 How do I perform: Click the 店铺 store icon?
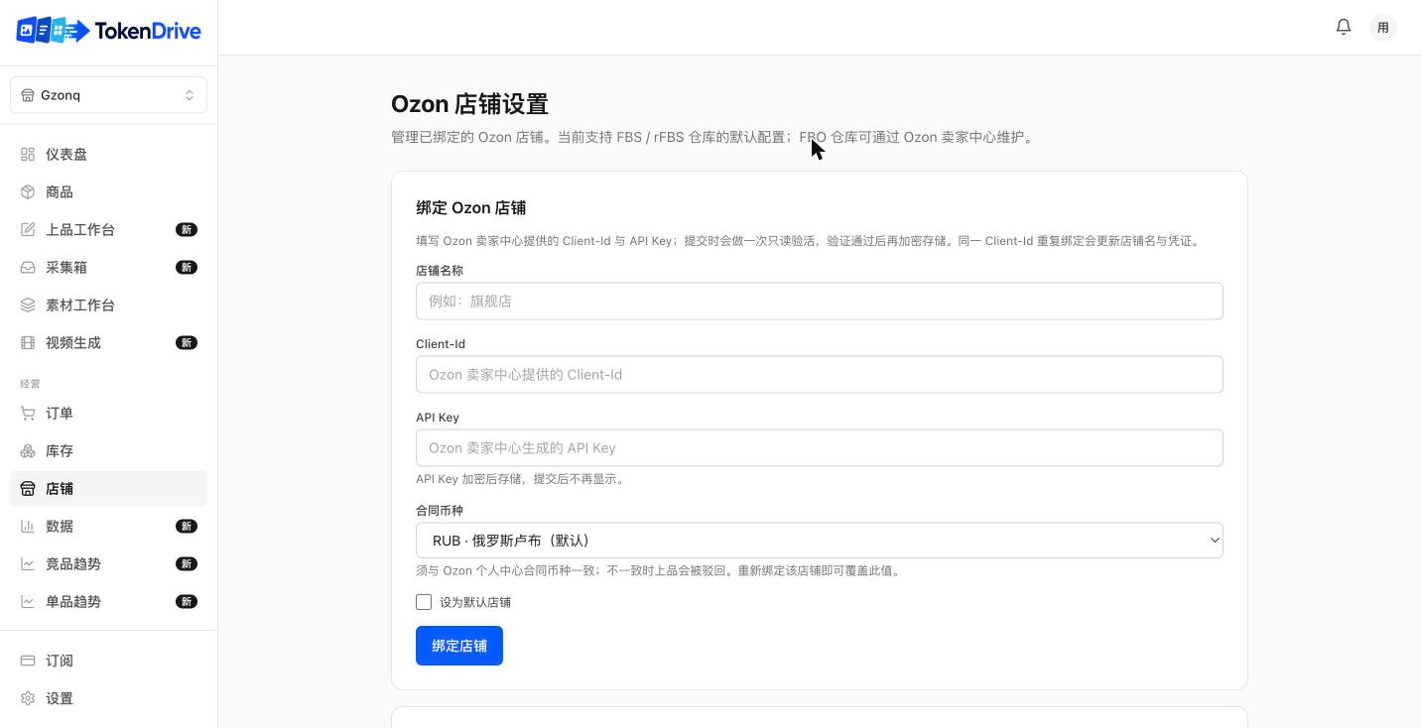click(28, 488)
